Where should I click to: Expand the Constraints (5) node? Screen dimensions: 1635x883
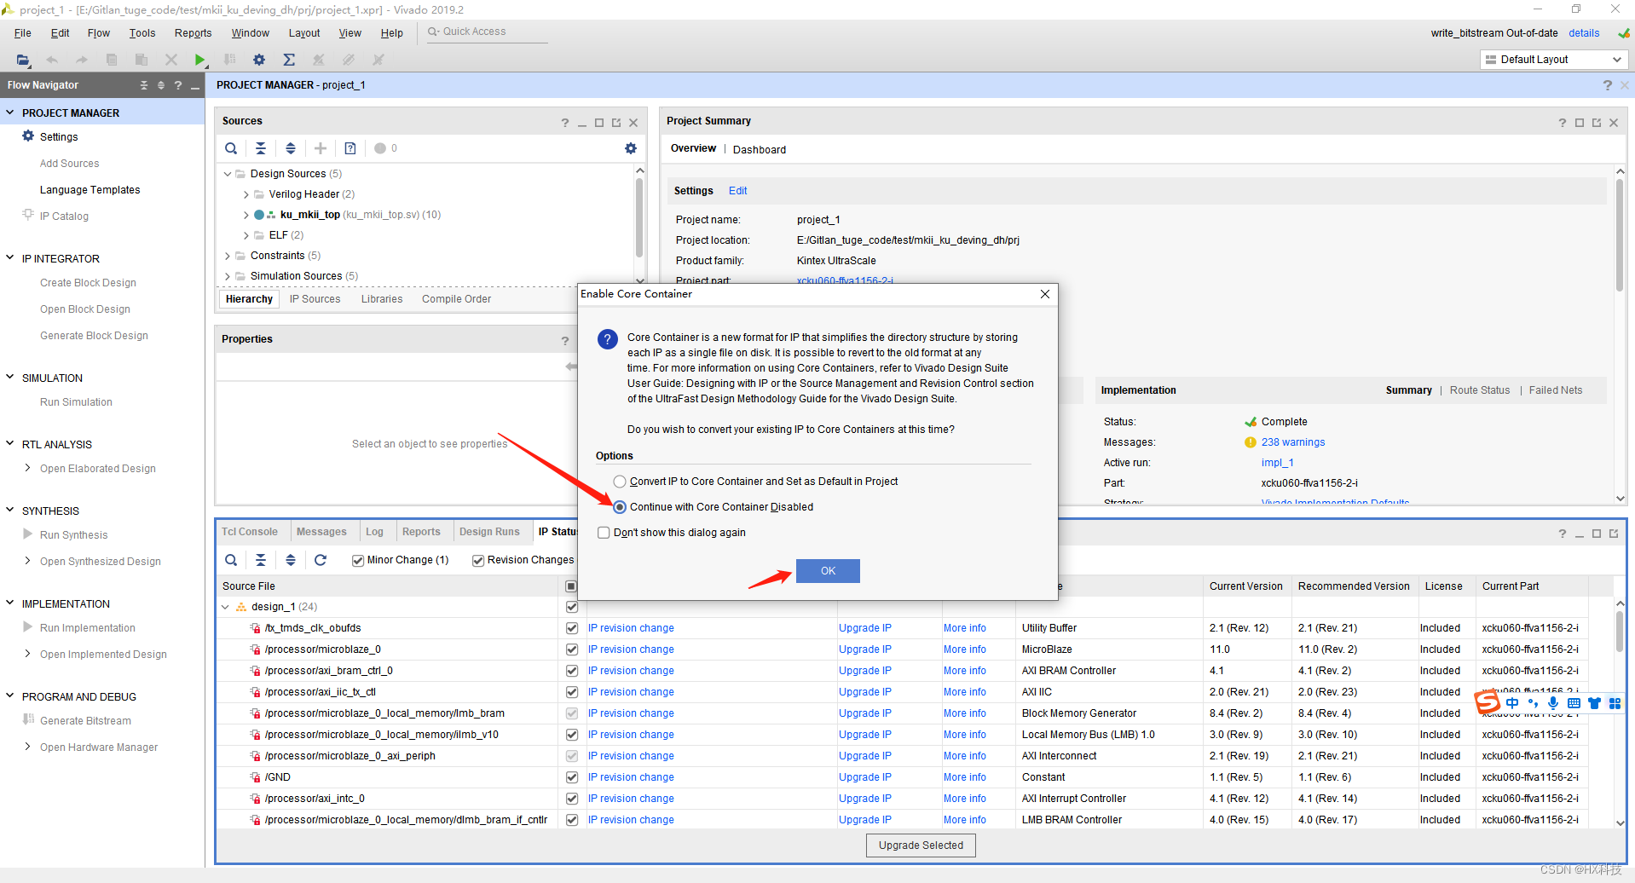pyautogui.click(x=228, y=256)
